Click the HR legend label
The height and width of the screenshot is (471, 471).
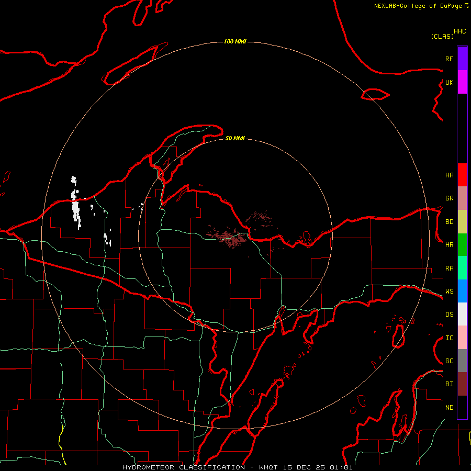click(449, 245)
